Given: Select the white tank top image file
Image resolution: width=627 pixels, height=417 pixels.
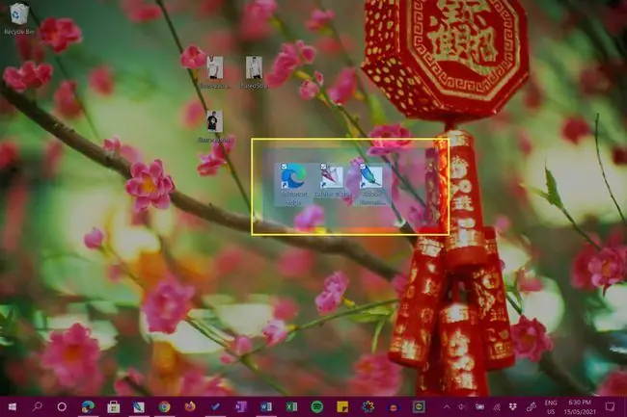Looking at the screenshot, I should pyautogui.click(x=215, y=72).
